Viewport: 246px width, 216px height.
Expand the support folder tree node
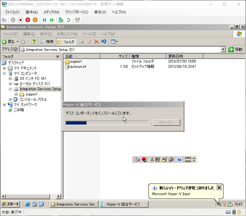[16, 94]
